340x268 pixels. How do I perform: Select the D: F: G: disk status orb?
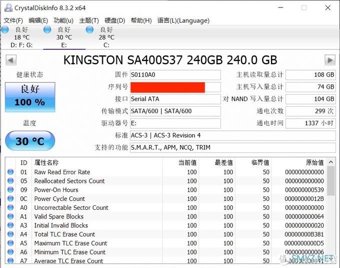click(5, 30)
